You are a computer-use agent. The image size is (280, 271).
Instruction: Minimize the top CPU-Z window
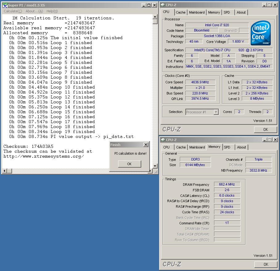tap(265, 5)
